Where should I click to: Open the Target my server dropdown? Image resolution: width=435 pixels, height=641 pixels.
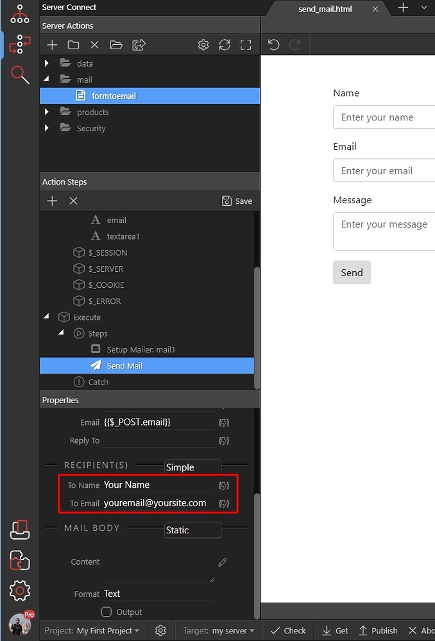click(x=218, y=631)
